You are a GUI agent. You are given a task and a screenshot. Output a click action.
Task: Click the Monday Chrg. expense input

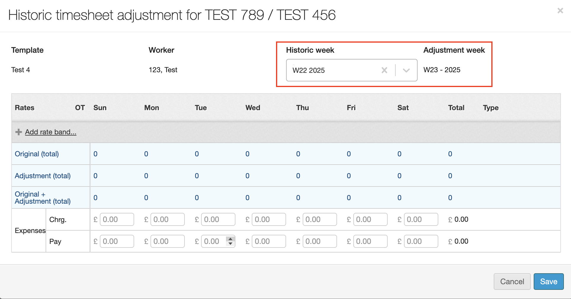[x=167, y=219]
